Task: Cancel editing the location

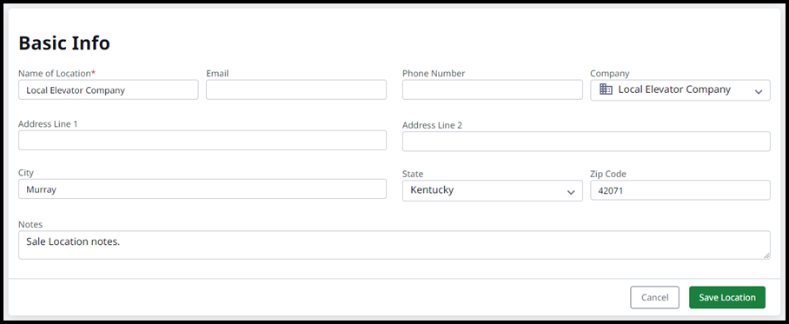Action: (654, 297)
